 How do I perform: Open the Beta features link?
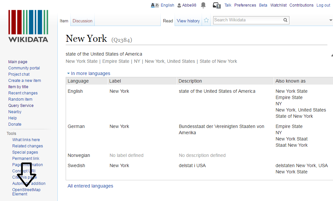click(x=263, y=5)
